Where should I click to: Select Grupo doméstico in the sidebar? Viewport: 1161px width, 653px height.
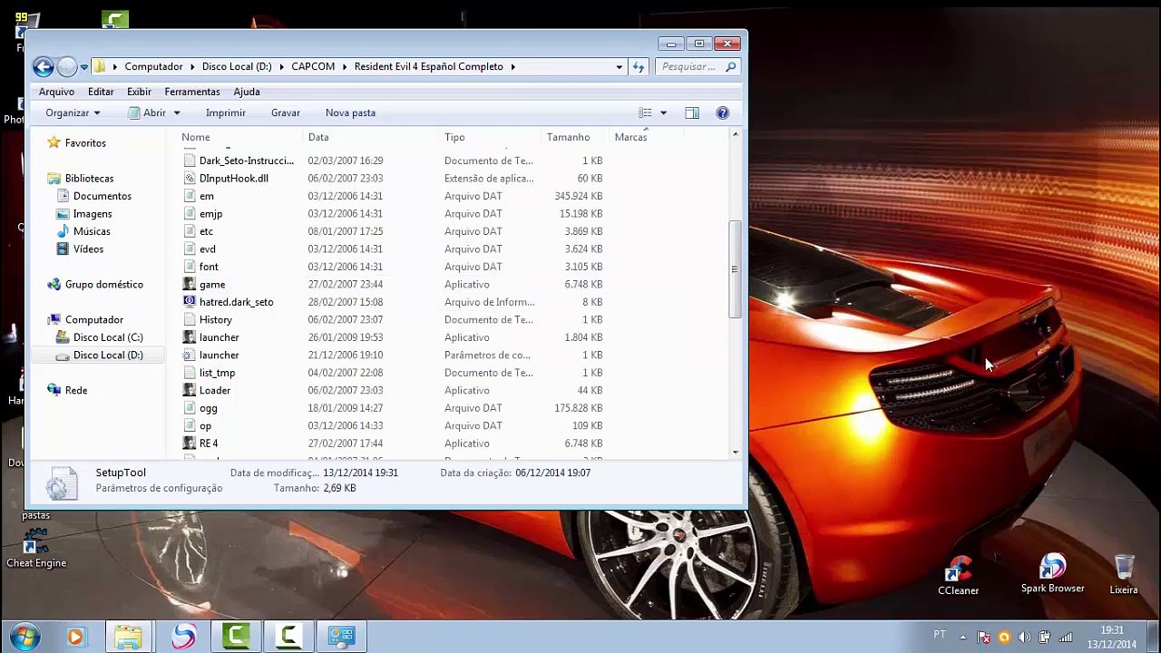tap(104, 285)
